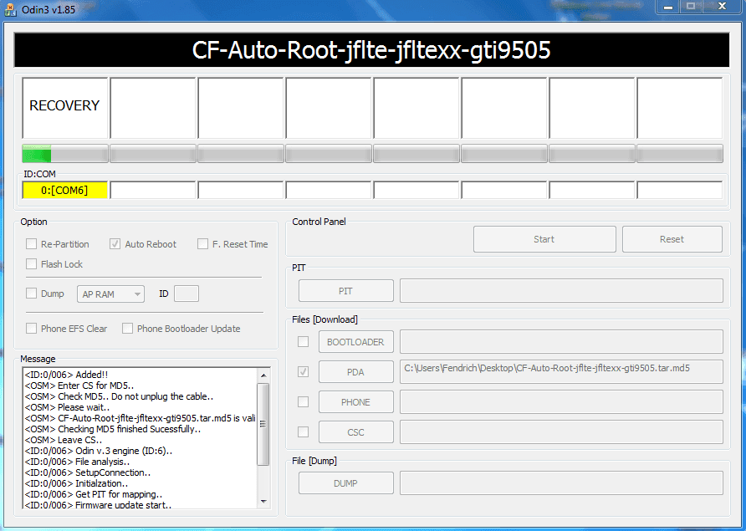Image resolution: width=746 pixels, height=531 pixels.
Task: Click log line 'Get PIT for mapping..'
Action: click(94, 494)
